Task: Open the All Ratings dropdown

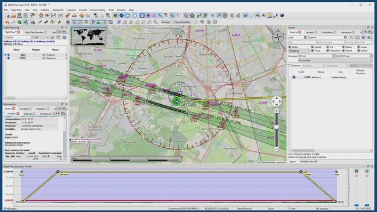Action: point(299,51)
